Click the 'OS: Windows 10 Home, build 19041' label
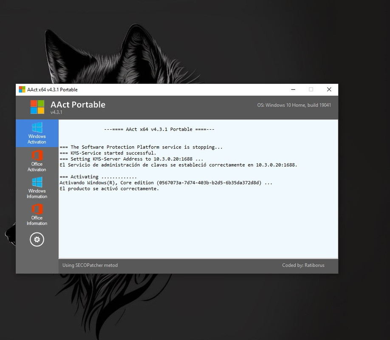The width and height of the screenshot is (390, 340). click(294, 105)
